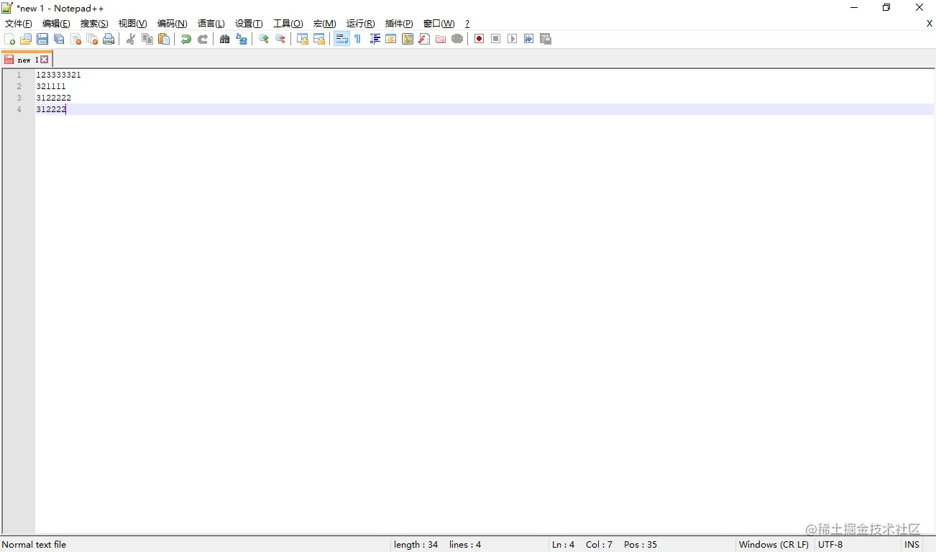Open the 编码(N) menu
This screenshot has width=936, height=552.
(x=172, y=23)
